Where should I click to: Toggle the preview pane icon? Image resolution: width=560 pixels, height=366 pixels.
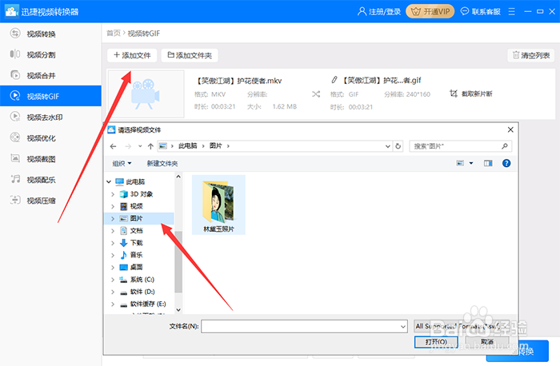(488, 163)
